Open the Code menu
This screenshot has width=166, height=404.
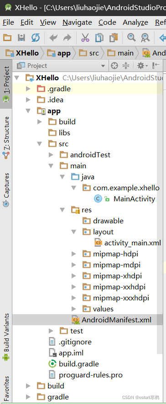pyautogui.click(x=107, y=22)
